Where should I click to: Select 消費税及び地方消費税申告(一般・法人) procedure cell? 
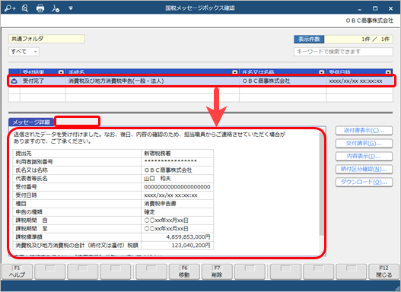tap(152, 81)
